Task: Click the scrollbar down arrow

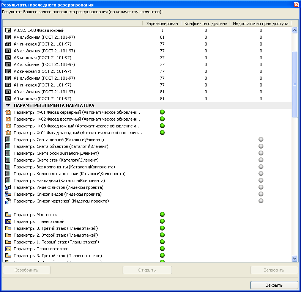Action: [x=295, y=258]
